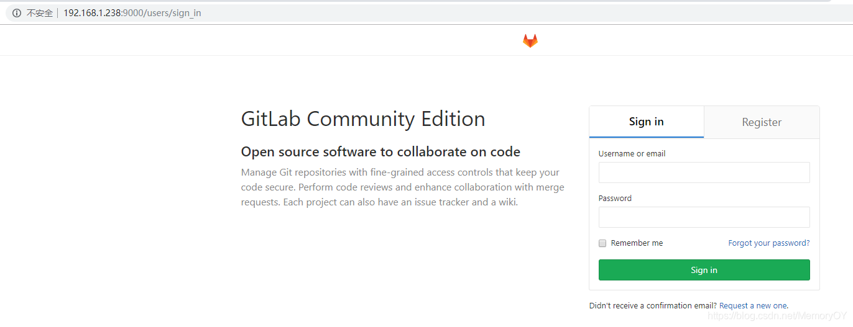Click the Didn't receive a confirmation email text
Image resolution: width=853 pixels, height=327 pixels.
point(653,306)
